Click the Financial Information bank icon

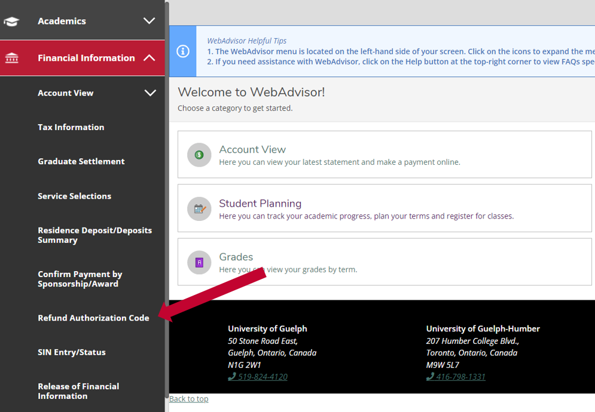11,57
